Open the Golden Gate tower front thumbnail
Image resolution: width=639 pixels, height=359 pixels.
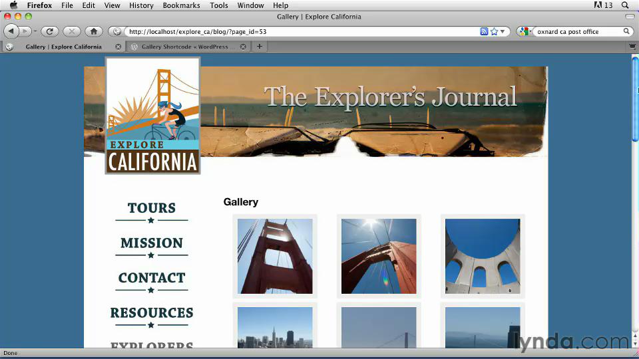click(x=275, y=256)
